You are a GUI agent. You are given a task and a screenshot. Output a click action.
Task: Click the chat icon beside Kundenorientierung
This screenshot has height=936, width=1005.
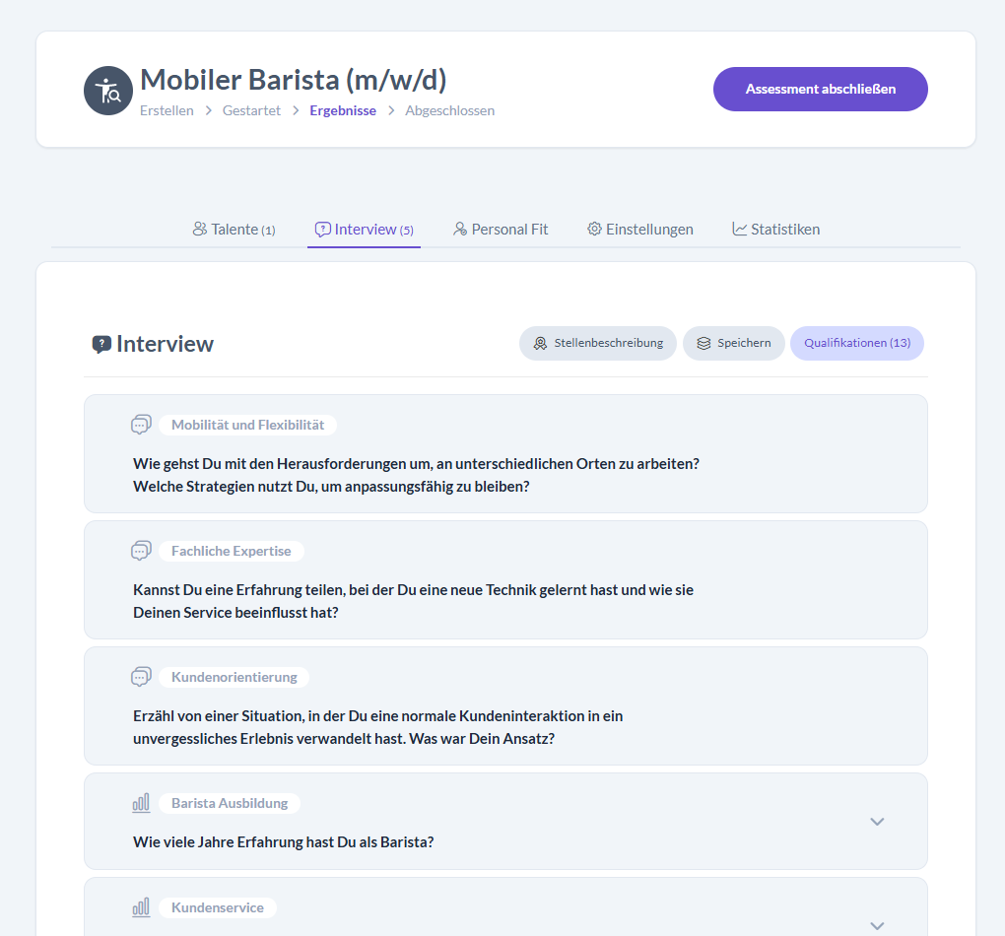click(x=141, y=677)
